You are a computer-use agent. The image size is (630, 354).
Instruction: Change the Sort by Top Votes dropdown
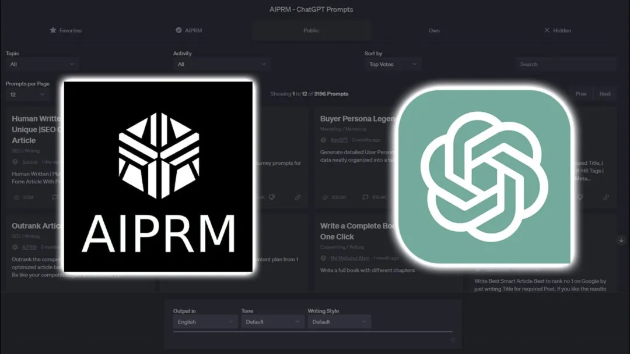coord(393,64)
